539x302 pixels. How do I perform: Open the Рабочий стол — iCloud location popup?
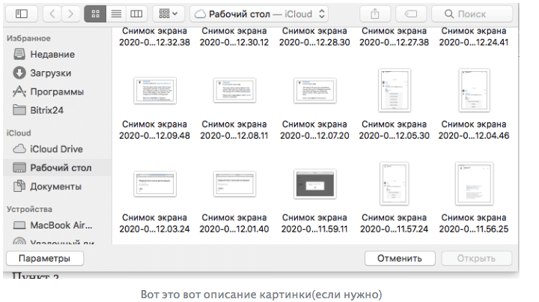[259, 14]
